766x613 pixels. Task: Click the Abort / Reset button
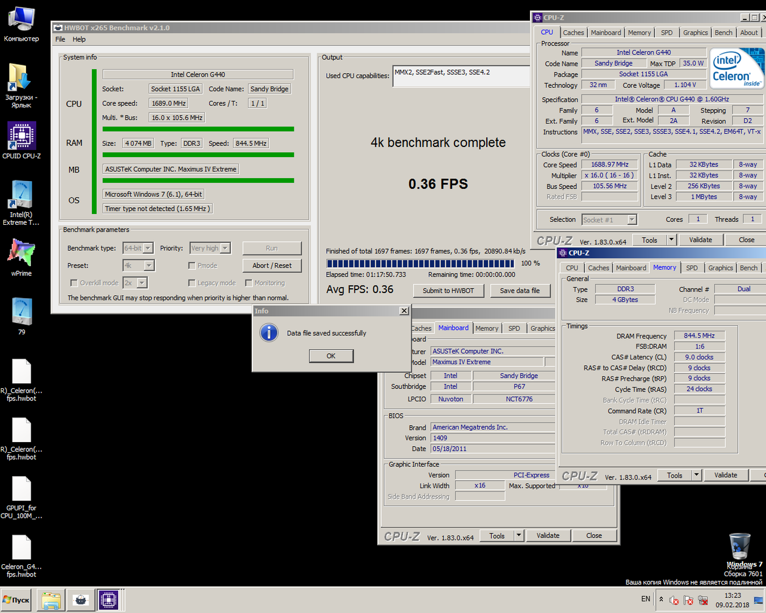[x=272, y=266]
